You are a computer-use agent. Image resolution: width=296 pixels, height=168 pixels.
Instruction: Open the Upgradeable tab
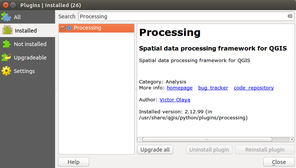[30, 58]
